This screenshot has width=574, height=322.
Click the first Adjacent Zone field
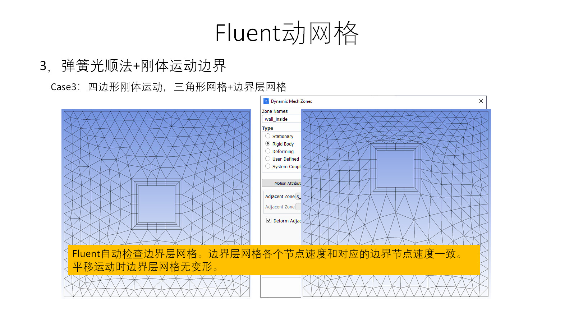[298, 196]
